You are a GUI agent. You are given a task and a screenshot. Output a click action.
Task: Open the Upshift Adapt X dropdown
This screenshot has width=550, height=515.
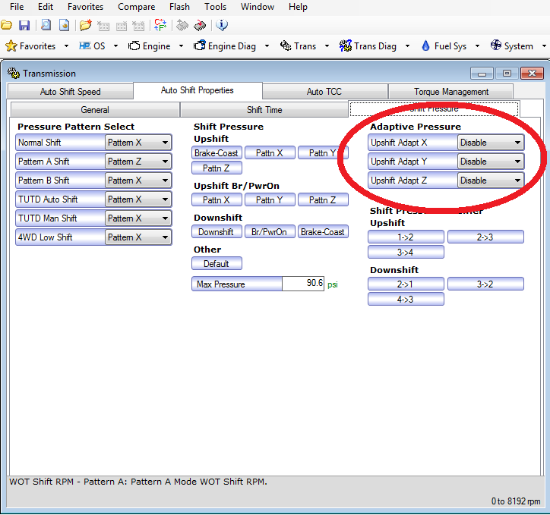(491, 143)
